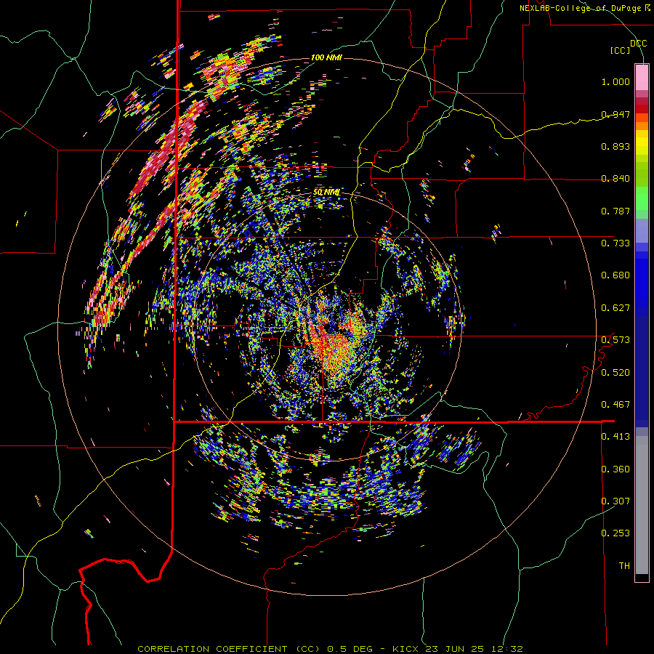This screenshot has height=654, width=654.
Task: Select the 0.947 scale value
Action: pyautogui.click(x=615, y=114)
